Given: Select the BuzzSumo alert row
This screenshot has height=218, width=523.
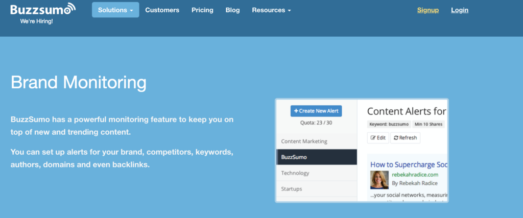Looking at the screenshot, I should pos(317,157).
